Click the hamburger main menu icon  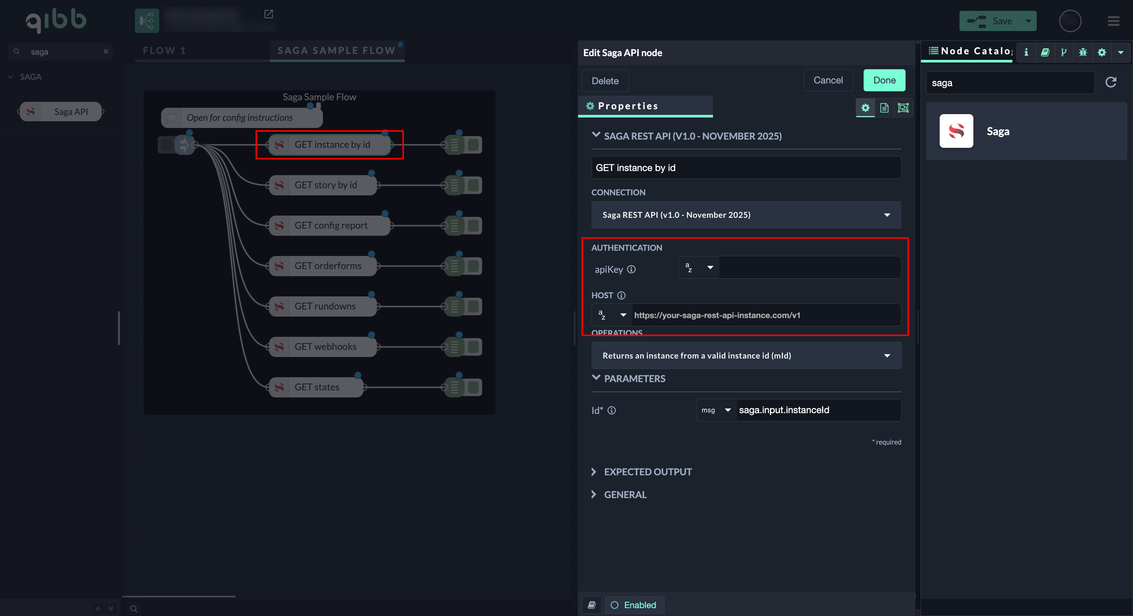point(1113,21)
